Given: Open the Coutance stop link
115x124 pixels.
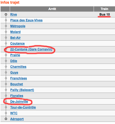Looking at the screenshot, I should 17,44.
